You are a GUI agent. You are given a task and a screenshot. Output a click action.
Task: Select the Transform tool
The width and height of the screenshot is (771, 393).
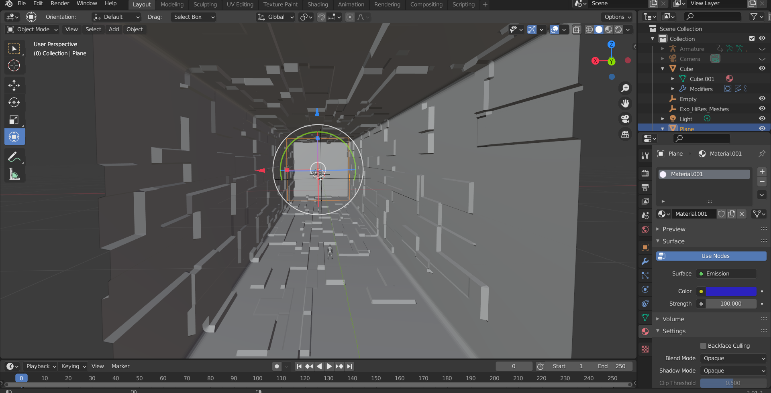14,137
